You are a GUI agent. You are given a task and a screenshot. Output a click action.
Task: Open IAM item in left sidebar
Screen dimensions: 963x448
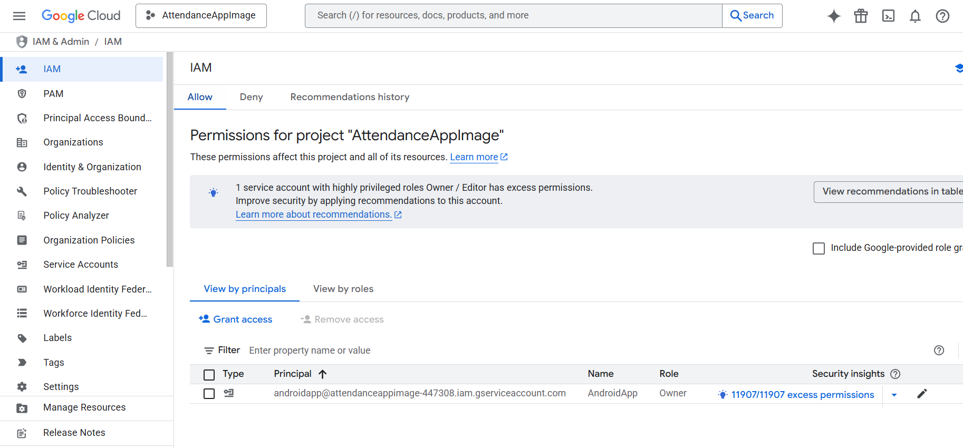point(82,69)
